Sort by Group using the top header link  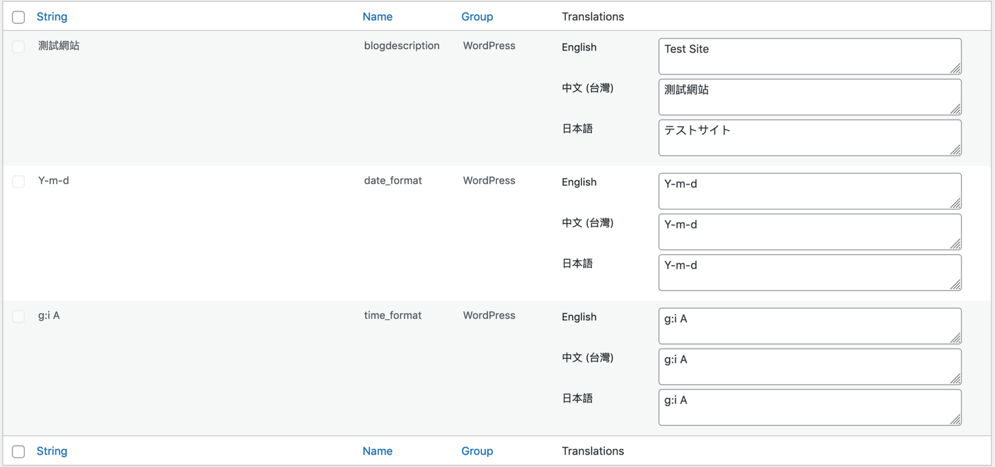point(476,17)
